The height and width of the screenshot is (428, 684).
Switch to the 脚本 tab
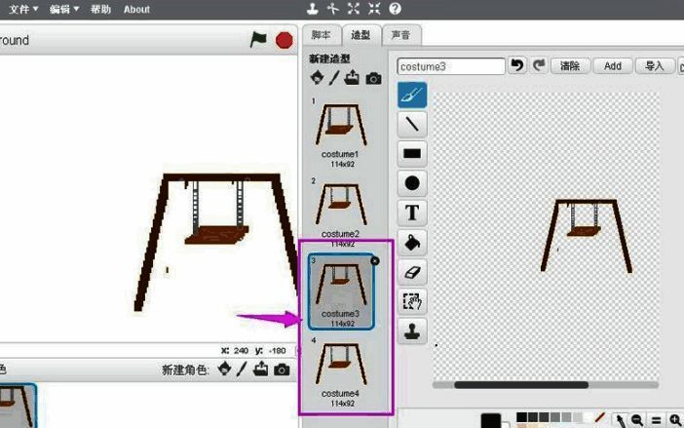tap(321, 35)
